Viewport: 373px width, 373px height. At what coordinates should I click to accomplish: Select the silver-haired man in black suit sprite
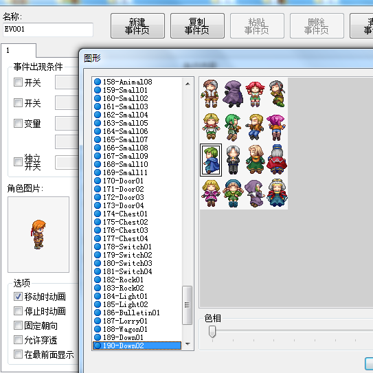pos(233,160)
